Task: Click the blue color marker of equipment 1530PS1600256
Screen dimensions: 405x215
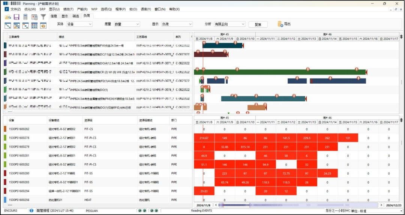Action: pyautogui.click(x=5, y=200)
